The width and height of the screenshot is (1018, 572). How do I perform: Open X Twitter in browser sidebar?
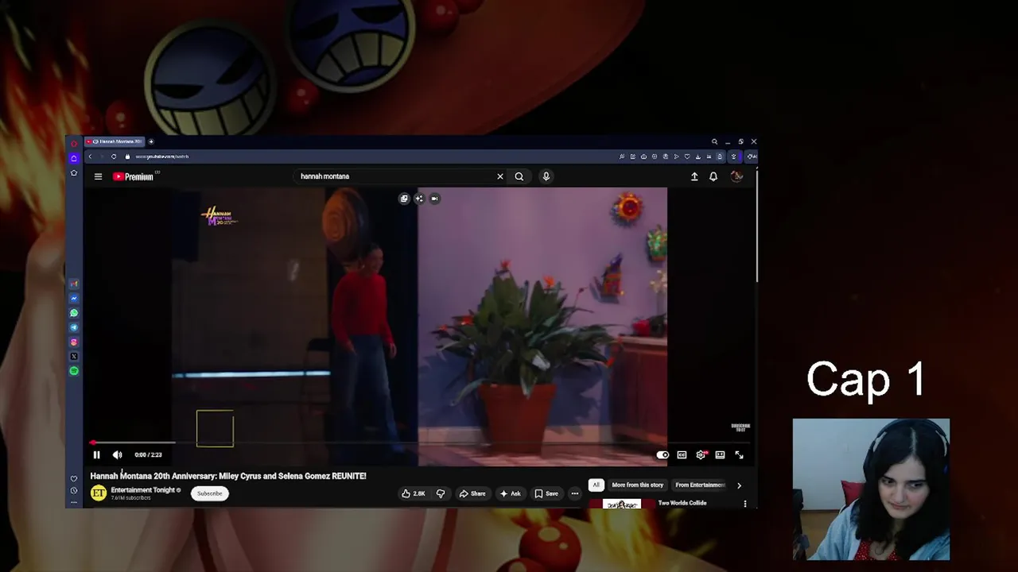tap(74, 357)
